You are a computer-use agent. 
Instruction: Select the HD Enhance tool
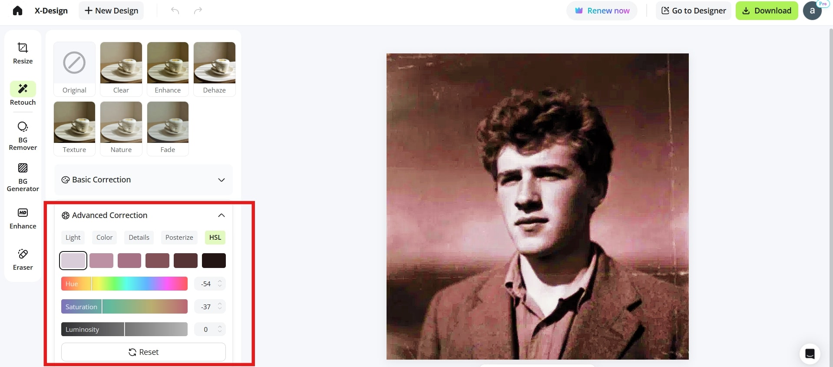pos(23,218)
